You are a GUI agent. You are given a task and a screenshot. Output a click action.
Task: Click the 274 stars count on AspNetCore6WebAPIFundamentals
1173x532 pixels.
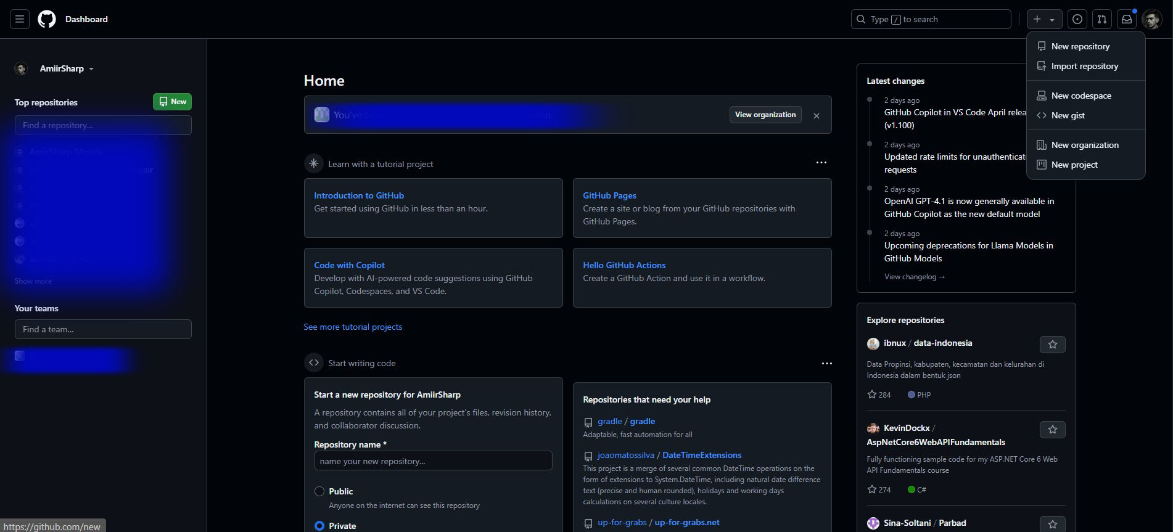pyautogui.click(x=879, y=489)
